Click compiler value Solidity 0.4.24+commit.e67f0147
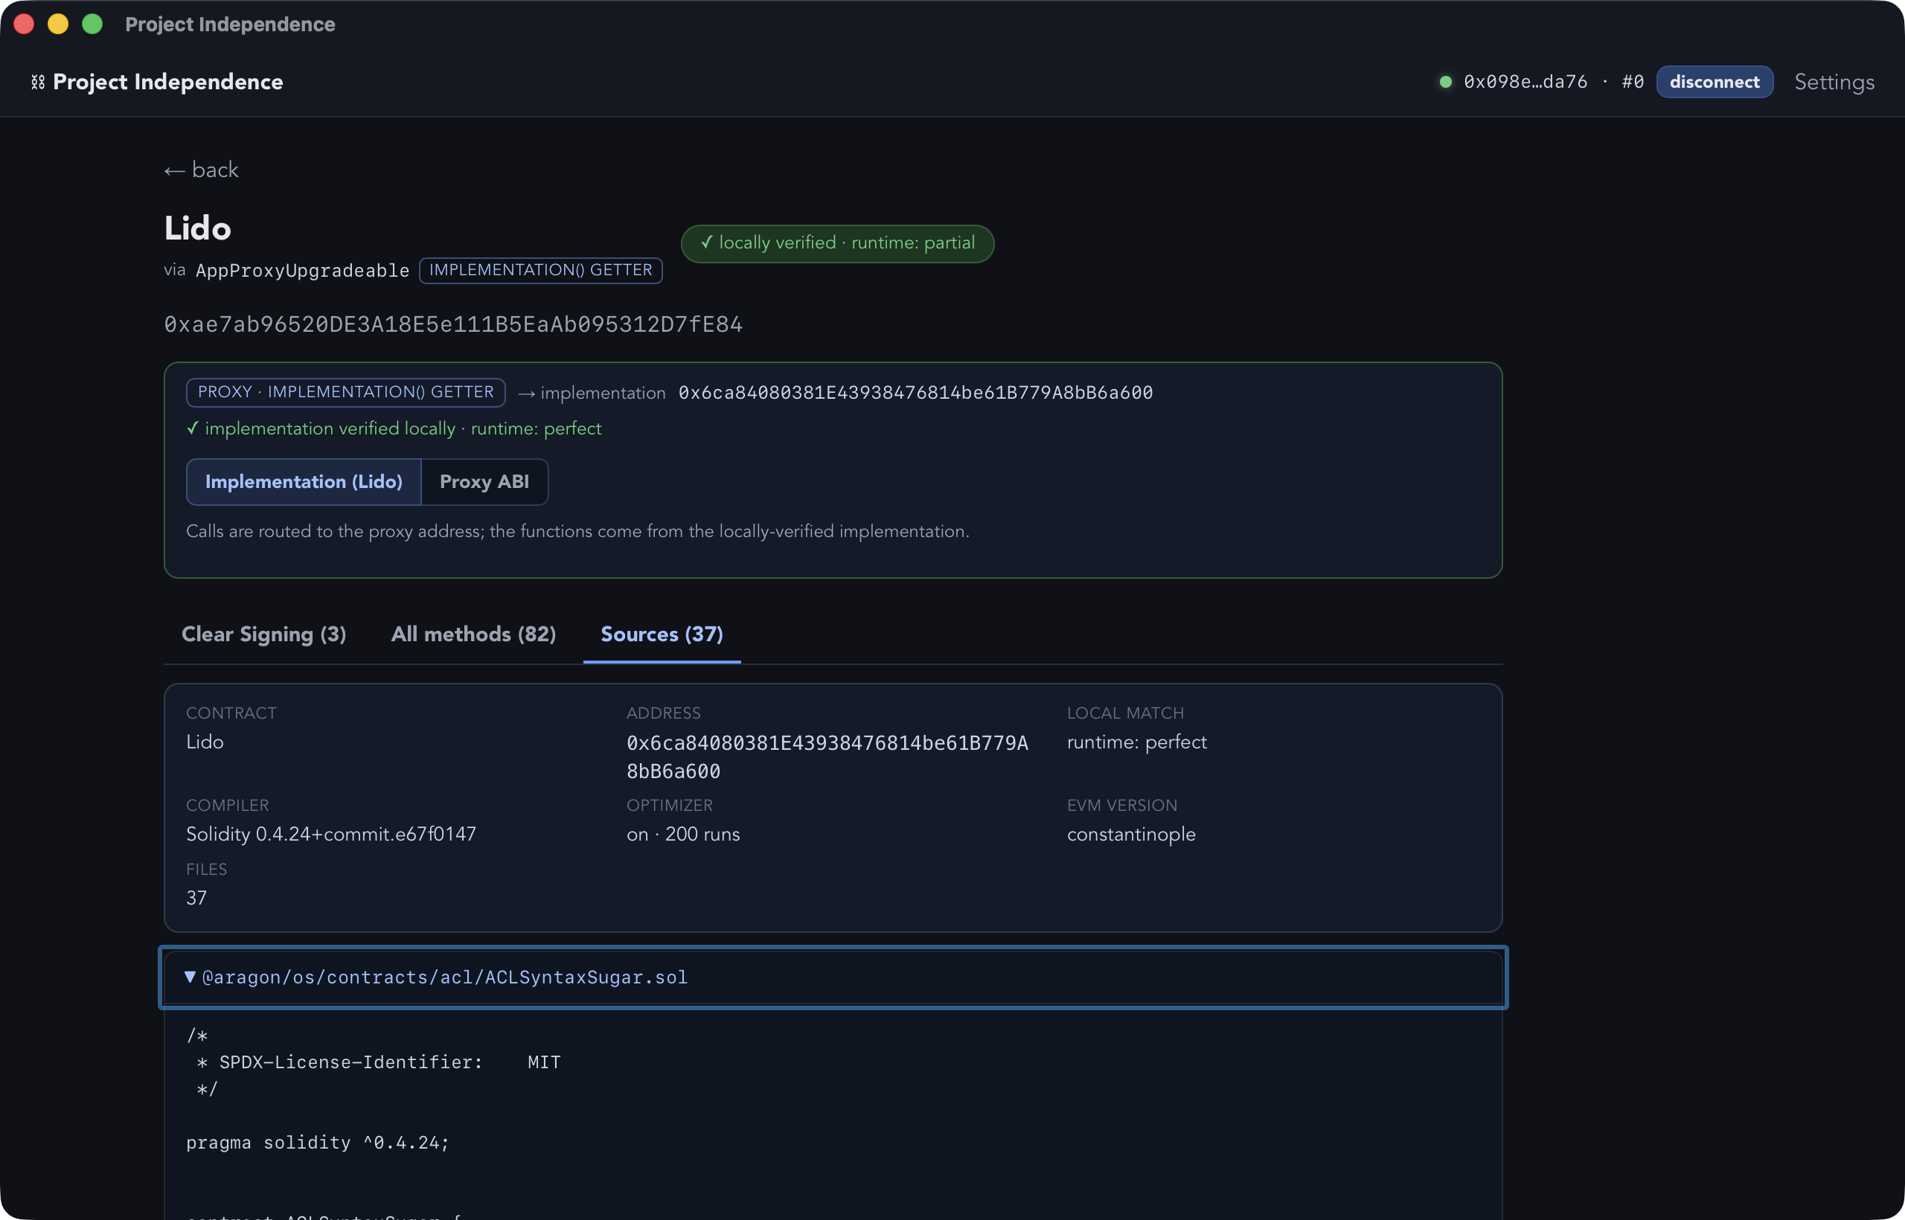The image size is (1905, 1220). [x=331, y=834]
